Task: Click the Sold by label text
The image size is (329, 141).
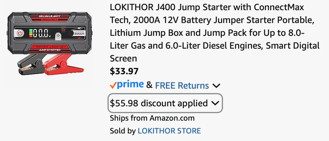Action: [123, 131]
